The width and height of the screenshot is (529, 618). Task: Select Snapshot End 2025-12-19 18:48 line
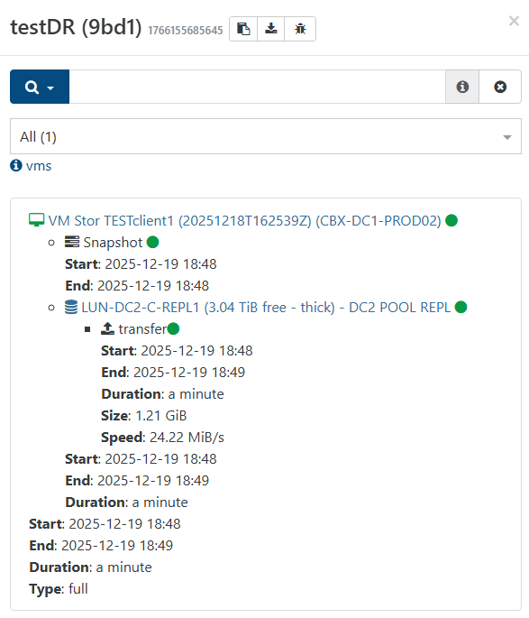click(137, 286)
